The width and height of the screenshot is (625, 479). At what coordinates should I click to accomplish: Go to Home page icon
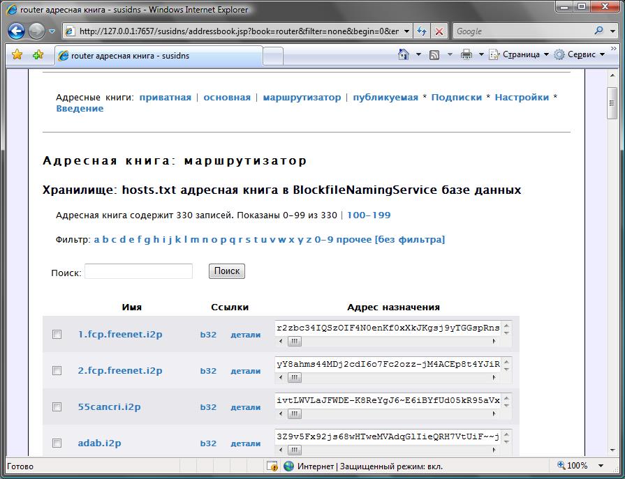point(403,54)
